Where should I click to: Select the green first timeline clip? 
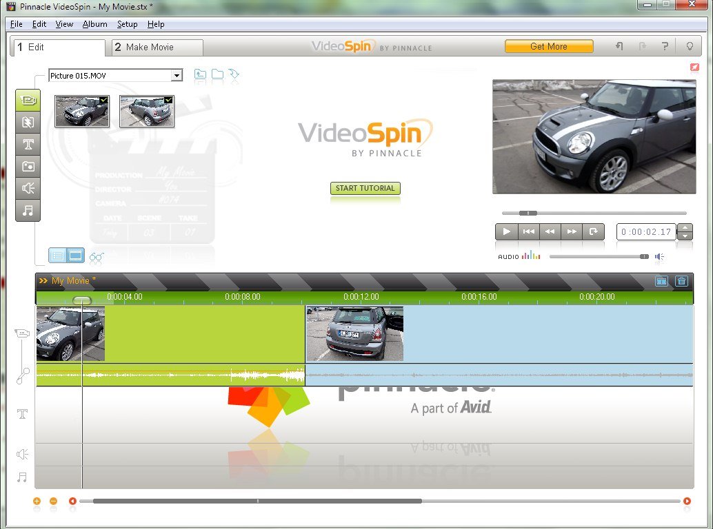(x=170, y=334)
